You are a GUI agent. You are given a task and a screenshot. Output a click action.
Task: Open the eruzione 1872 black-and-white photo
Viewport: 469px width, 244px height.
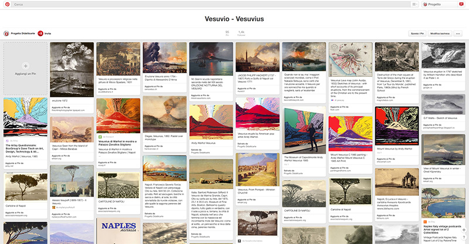pyautogui.click(x=72, y=69)
